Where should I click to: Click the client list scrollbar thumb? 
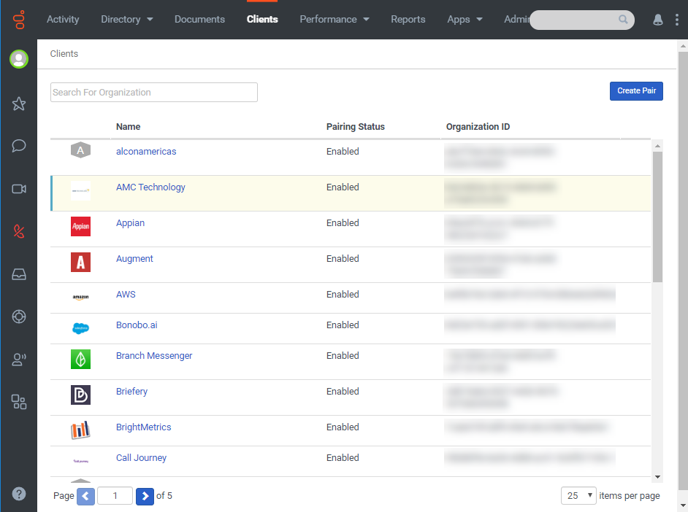[657, 217]
